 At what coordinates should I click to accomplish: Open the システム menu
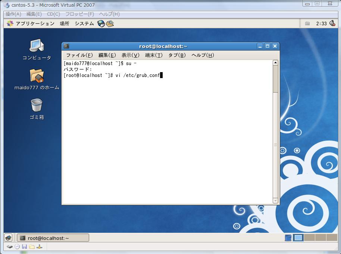[84, 23]
